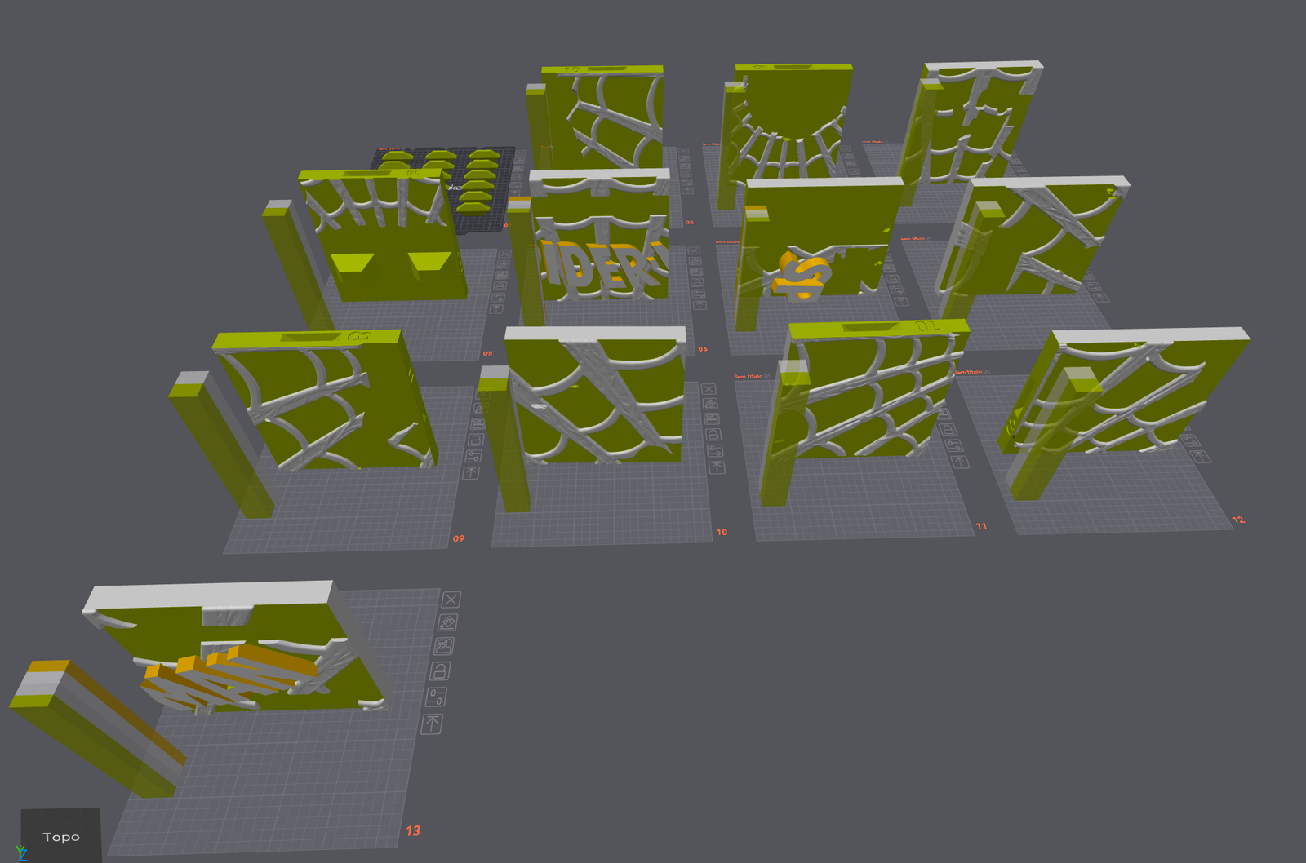Select the prime tower on plate 09

220,445
